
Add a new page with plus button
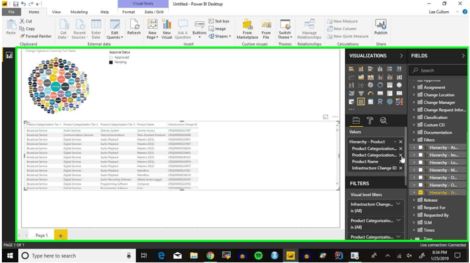click(61, 236)
